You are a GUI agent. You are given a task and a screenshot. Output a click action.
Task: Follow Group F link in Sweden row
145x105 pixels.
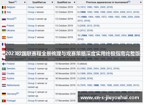(32, 68)
